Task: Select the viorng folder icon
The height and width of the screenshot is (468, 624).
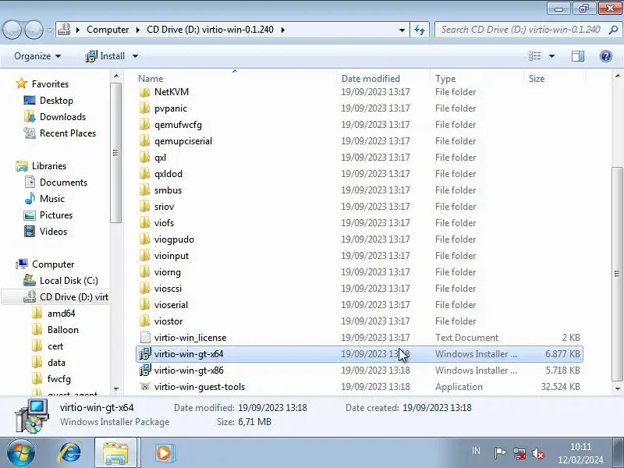Action: click(145, 271)
